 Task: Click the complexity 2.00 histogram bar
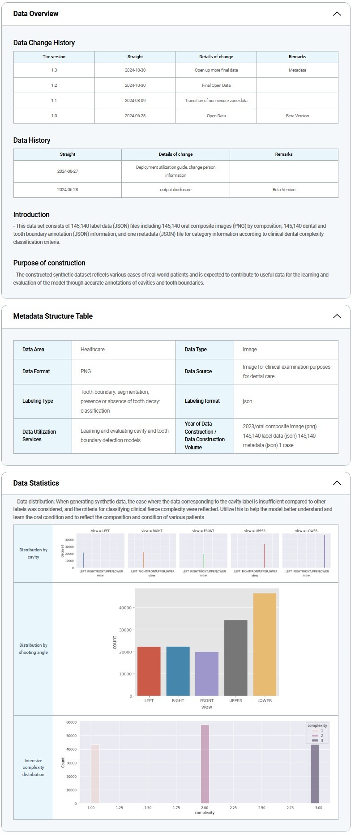click(x=205, y=764)
